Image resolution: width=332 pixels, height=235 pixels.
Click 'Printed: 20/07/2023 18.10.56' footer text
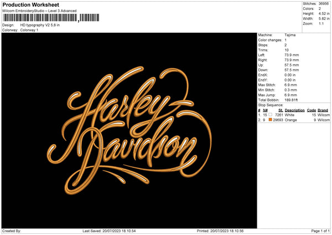click(220, 231)
